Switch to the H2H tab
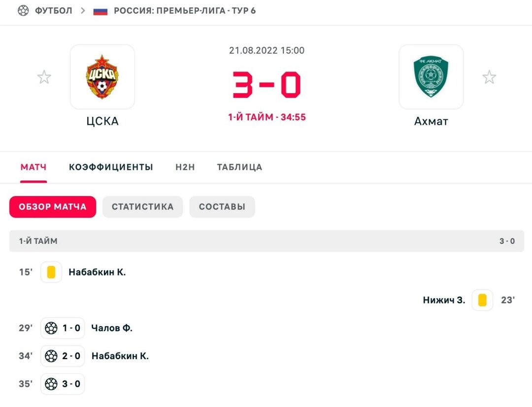This screenshot has height=407, width=532. point(185,167)
